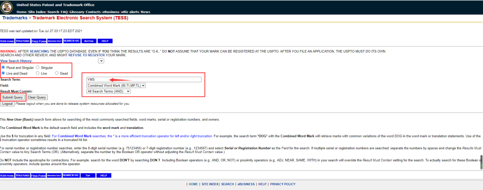Click the top SEARCH OG button
Viewport: 483px width, 190px height.
tap(71, 41)
